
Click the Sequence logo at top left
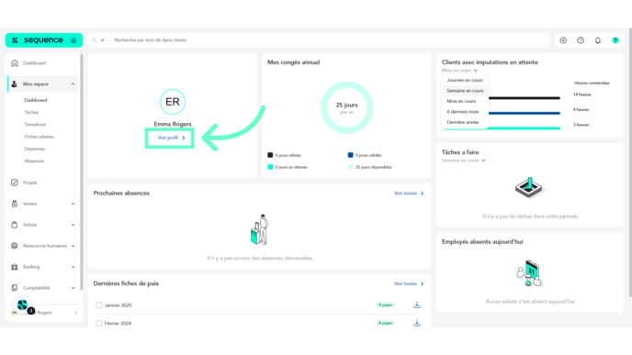[x=43, y=40]
